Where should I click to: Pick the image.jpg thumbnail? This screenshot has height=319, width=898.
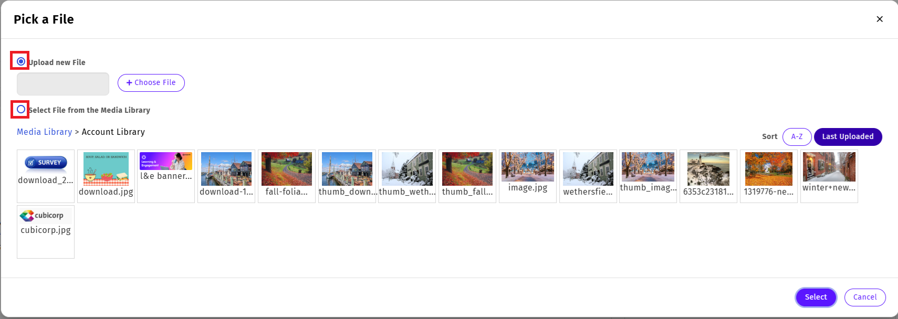tap(528, 176)
